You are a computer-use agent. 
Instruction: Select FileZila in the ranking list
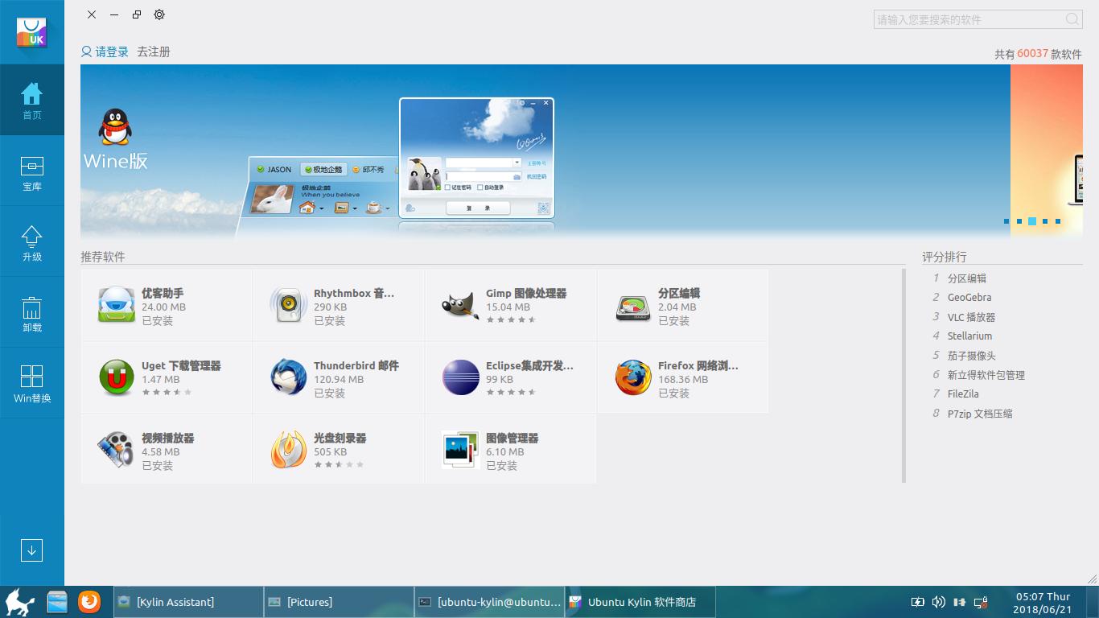coord(963,394)
